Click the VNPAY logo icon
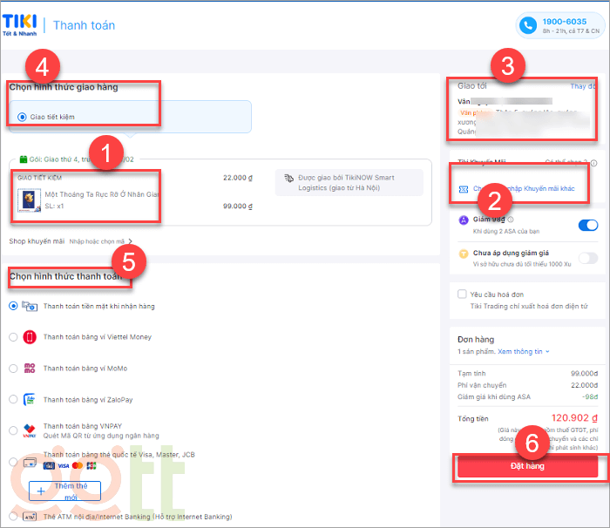 [x=30, y=430]
